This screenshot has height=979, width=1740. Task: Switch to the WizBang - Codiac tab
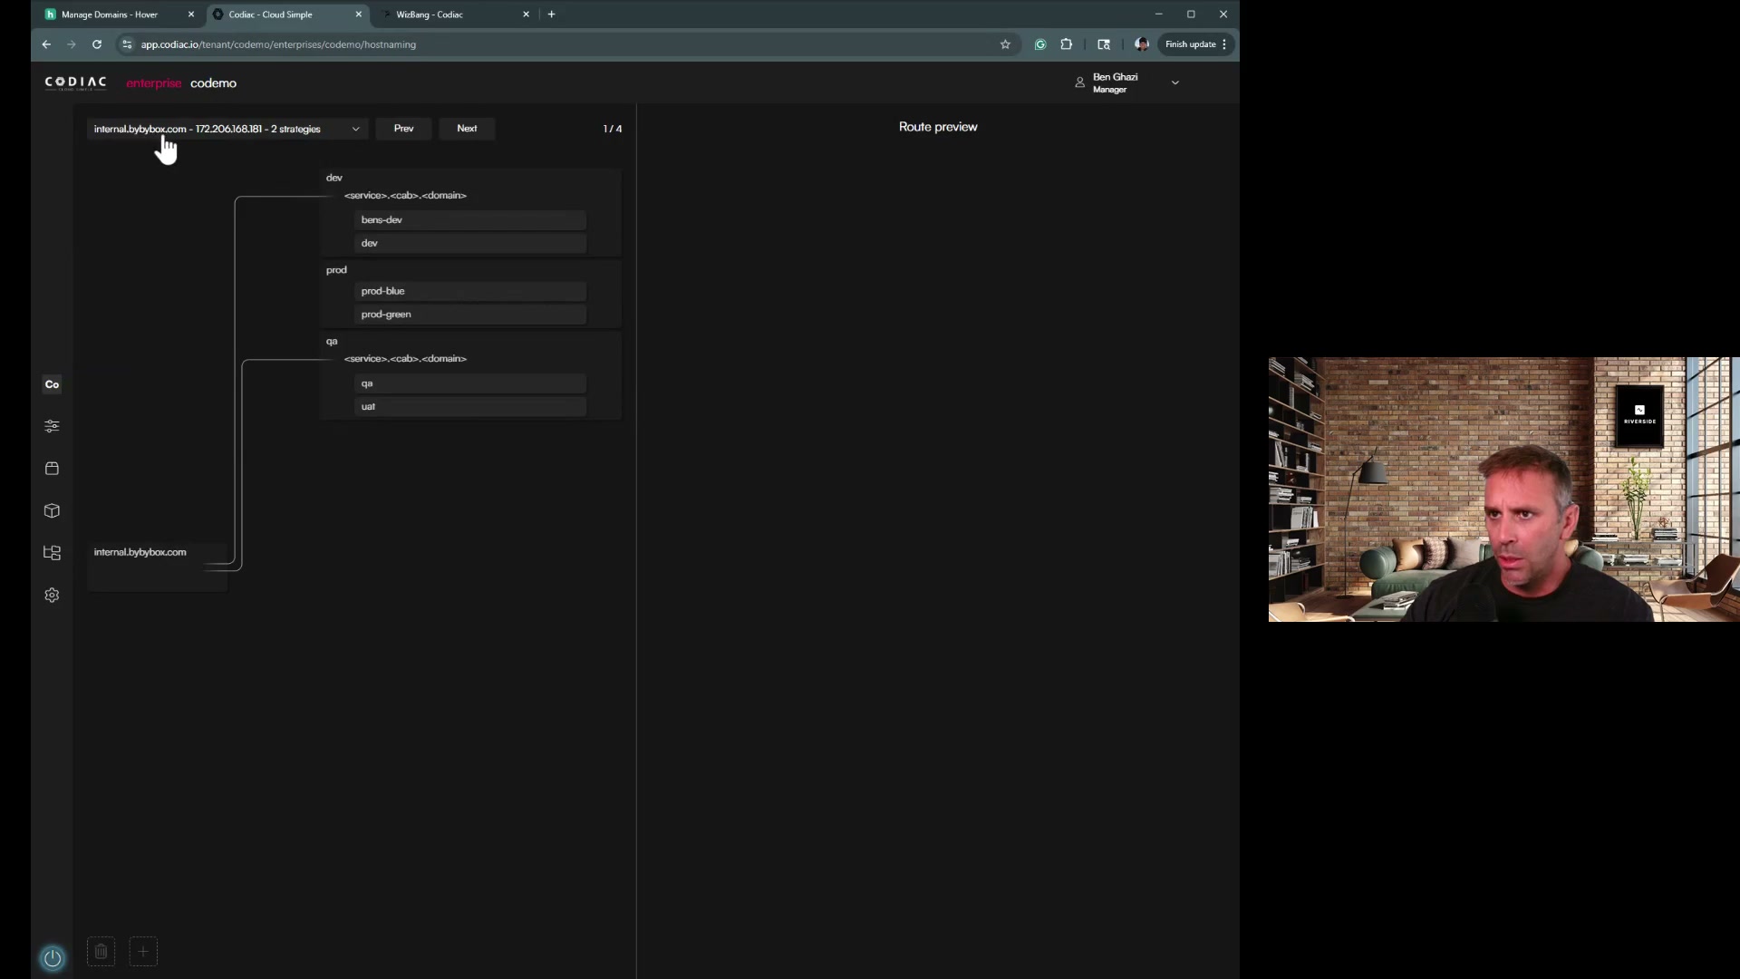click(430, 15)
